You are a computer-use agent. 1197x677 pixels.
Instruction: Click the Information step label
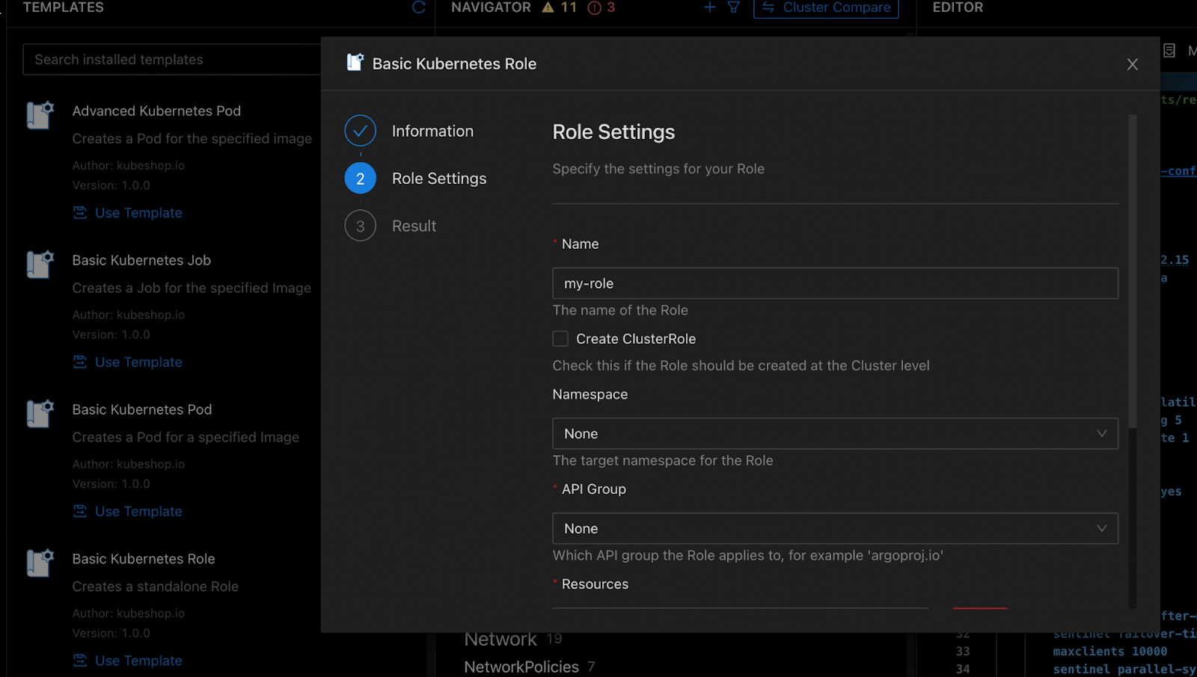coord(432,131)
